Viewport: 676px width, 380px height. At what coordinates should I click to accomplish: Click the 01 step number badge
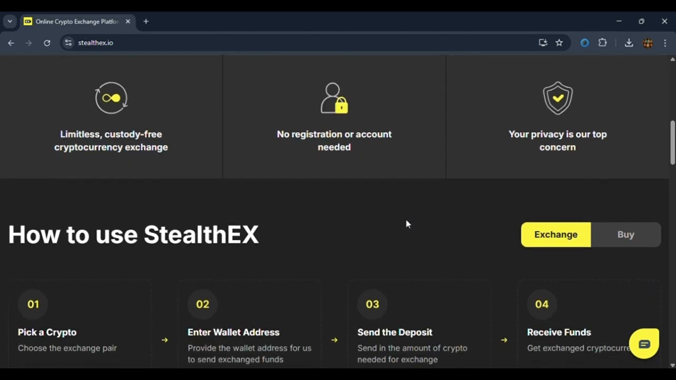pos(33,304)
